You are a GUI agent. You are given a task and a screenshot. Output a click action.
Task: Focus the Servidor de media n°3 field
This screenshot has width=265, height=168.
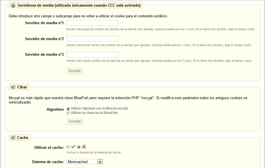coord(92,54)
